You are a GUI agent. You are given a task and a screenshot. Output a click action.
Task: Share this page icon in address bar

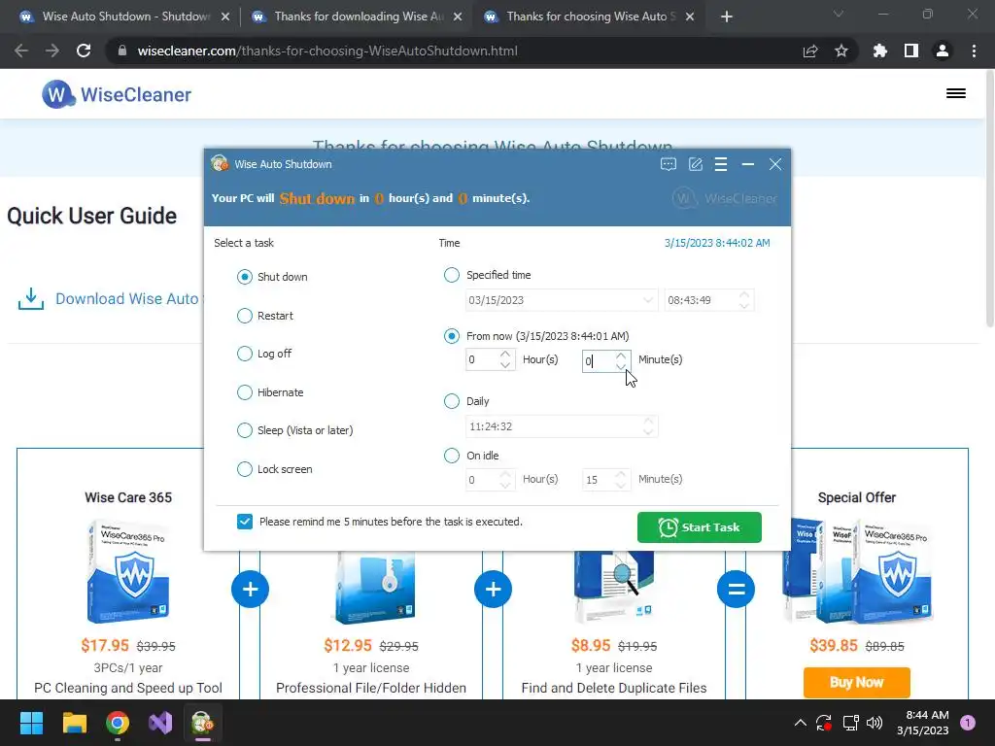click(810, 51)
